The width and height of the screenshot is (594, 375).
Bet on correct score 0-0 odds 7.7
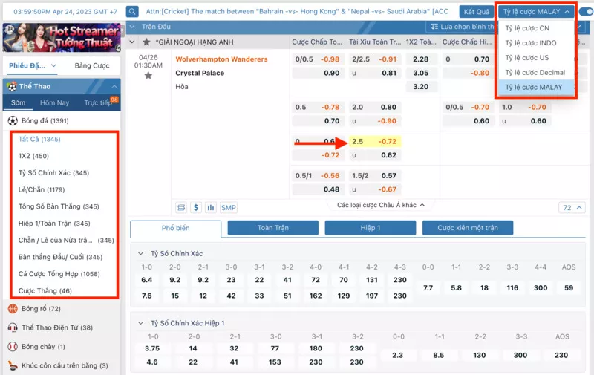click(x=428, y=288)
